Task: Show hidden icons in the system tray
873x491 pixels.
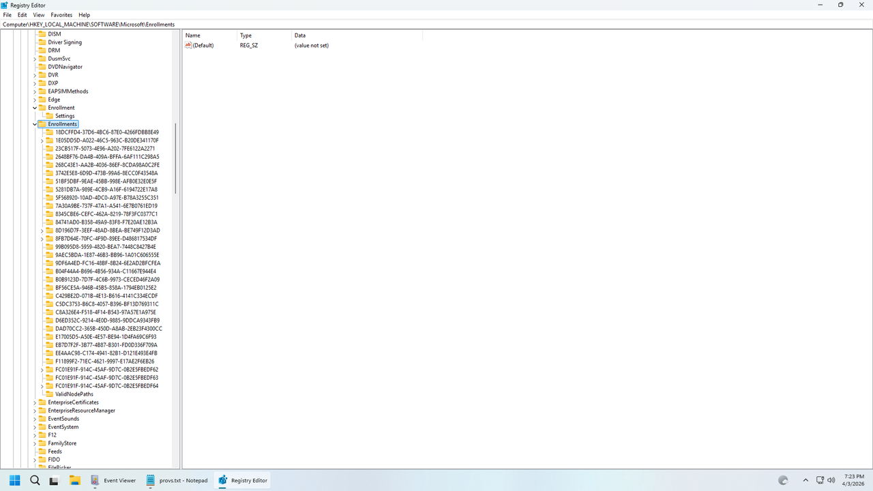Action: tap(805, 480)
